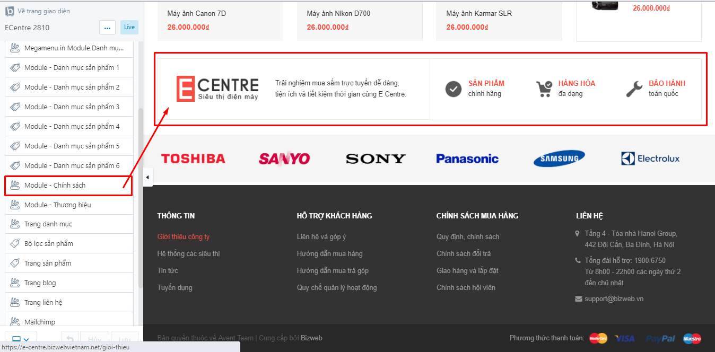The height and width of the screenshot is (352, 715).
Task: Click the Bizweb link in copyright line
Action: coord(311,338)
